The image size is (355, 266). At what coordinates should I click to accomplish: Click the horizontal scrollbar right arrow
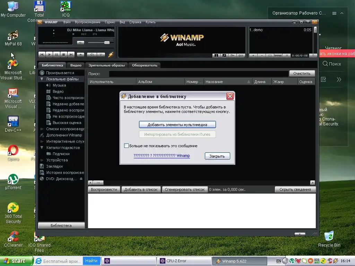click(x=313, y=183)
